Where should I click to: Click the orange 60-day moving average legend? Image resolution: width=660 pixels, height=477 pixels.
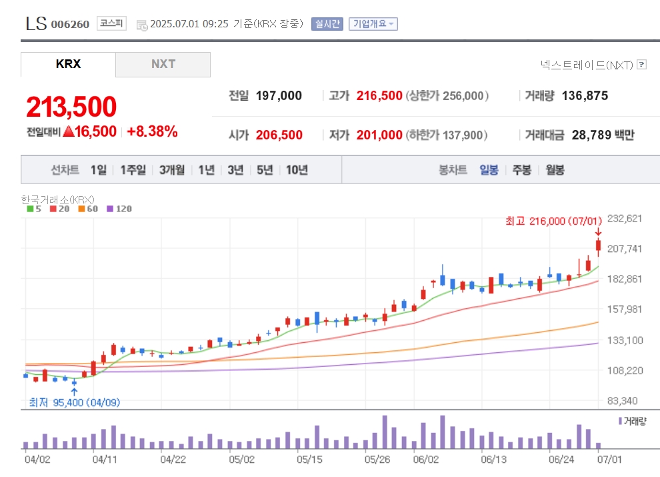[88, 209]
